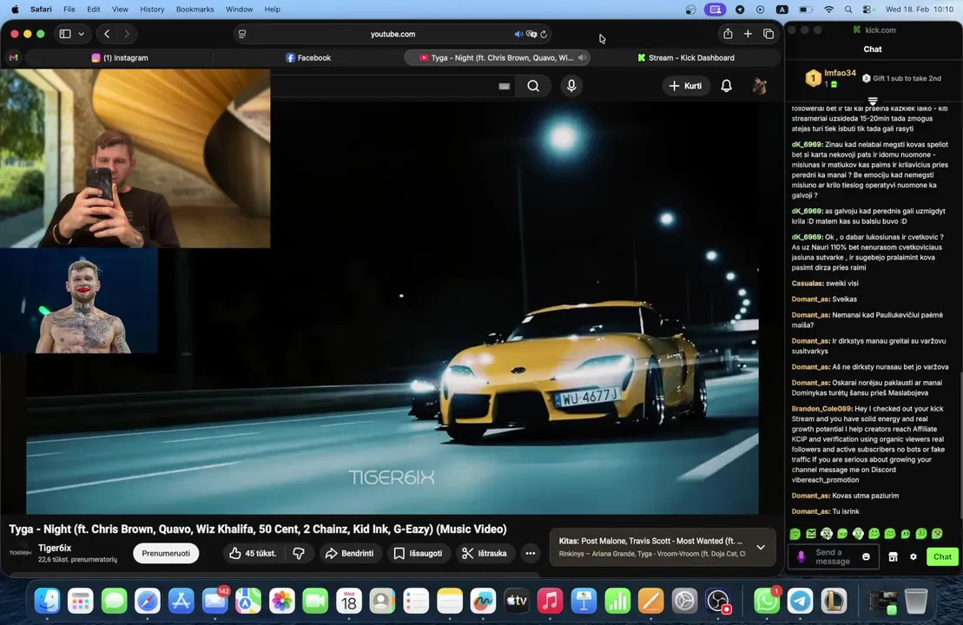The height and width of the screenshot is (625, 963).
Task: Open the Bookmarks menu
Action: point(195,10)
